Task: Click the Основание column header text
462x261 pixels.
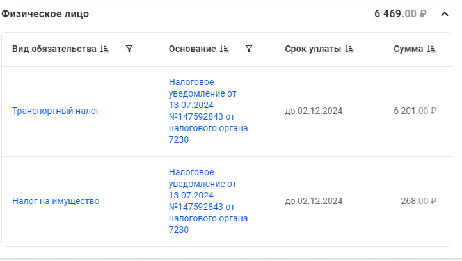Action: (x=193, y=49)
